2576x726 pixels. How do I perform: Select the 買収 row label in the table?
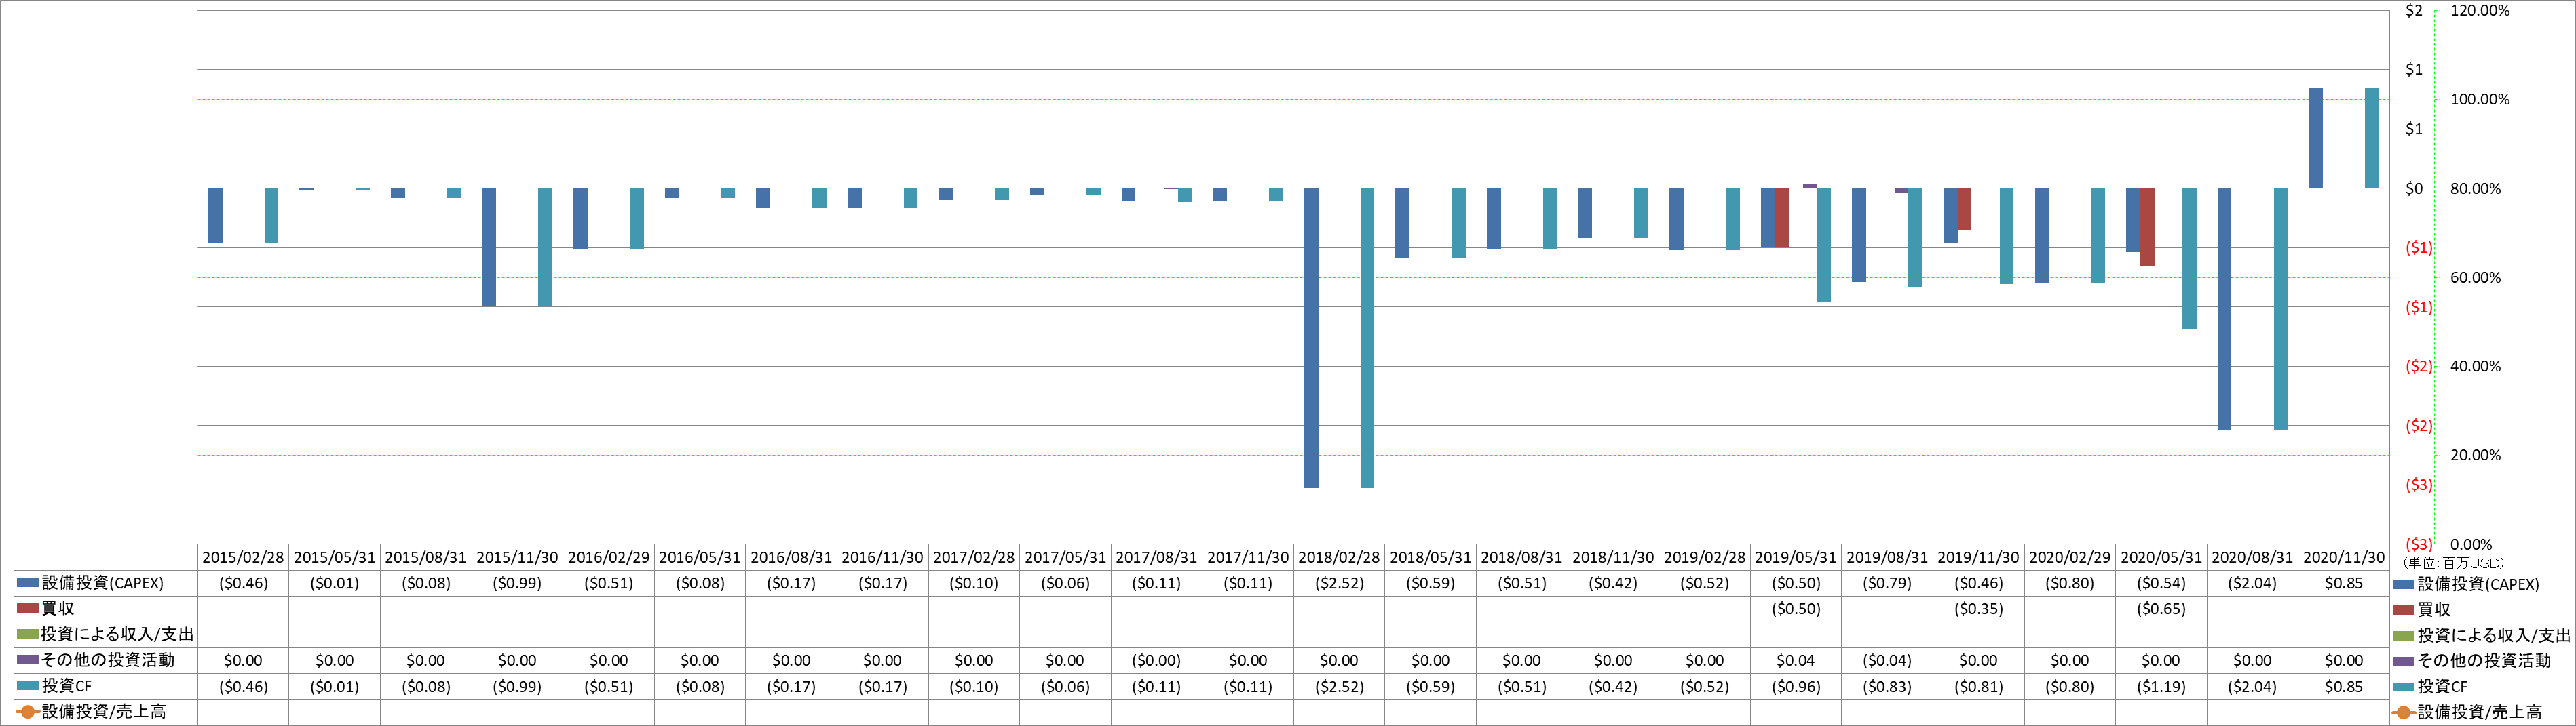tap(58, 608)
